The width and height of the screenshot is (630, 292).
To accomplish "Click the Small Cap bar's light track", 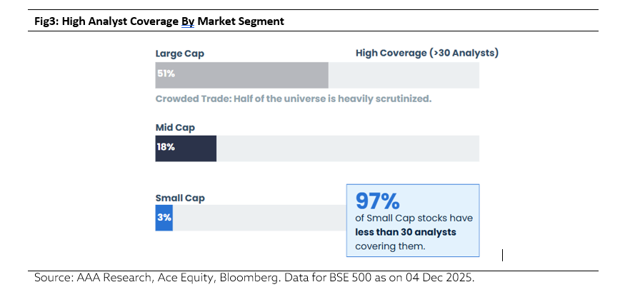I will (x=257, y=218).
